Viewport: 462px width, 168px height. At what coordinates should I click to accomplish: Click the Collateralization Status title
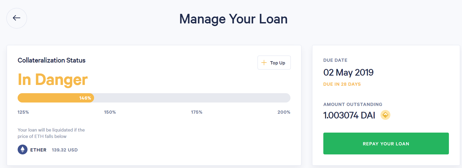52,60
